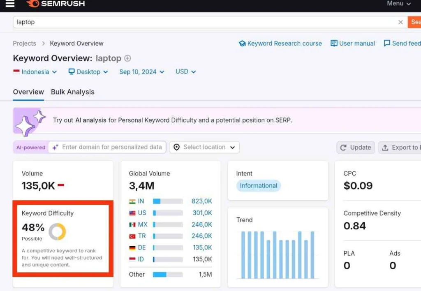Click the Indonesia flag beside the country selector
Screen dimensions: 421x291
(x=16, y=72)
